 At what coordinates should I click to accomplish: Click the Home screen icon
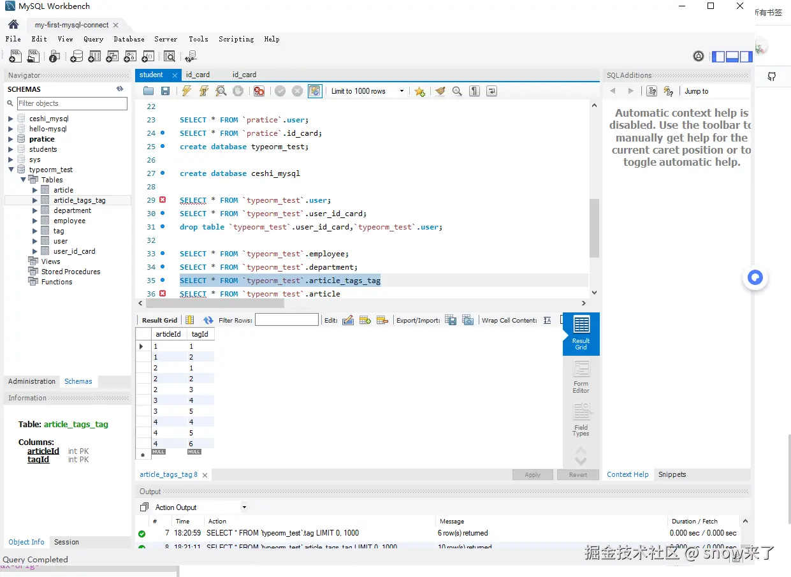click(13, 24)
